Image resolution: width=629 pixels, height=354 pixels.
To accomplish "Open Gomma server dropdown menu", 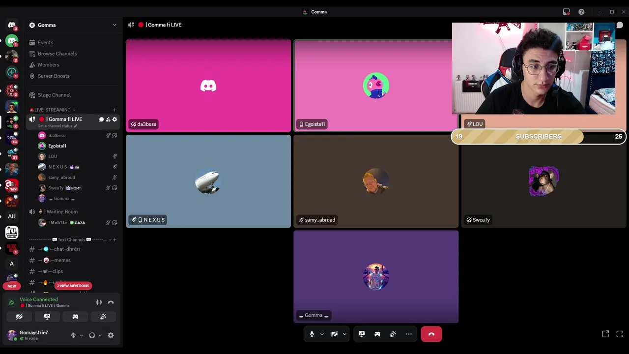I will click(74, 25).
